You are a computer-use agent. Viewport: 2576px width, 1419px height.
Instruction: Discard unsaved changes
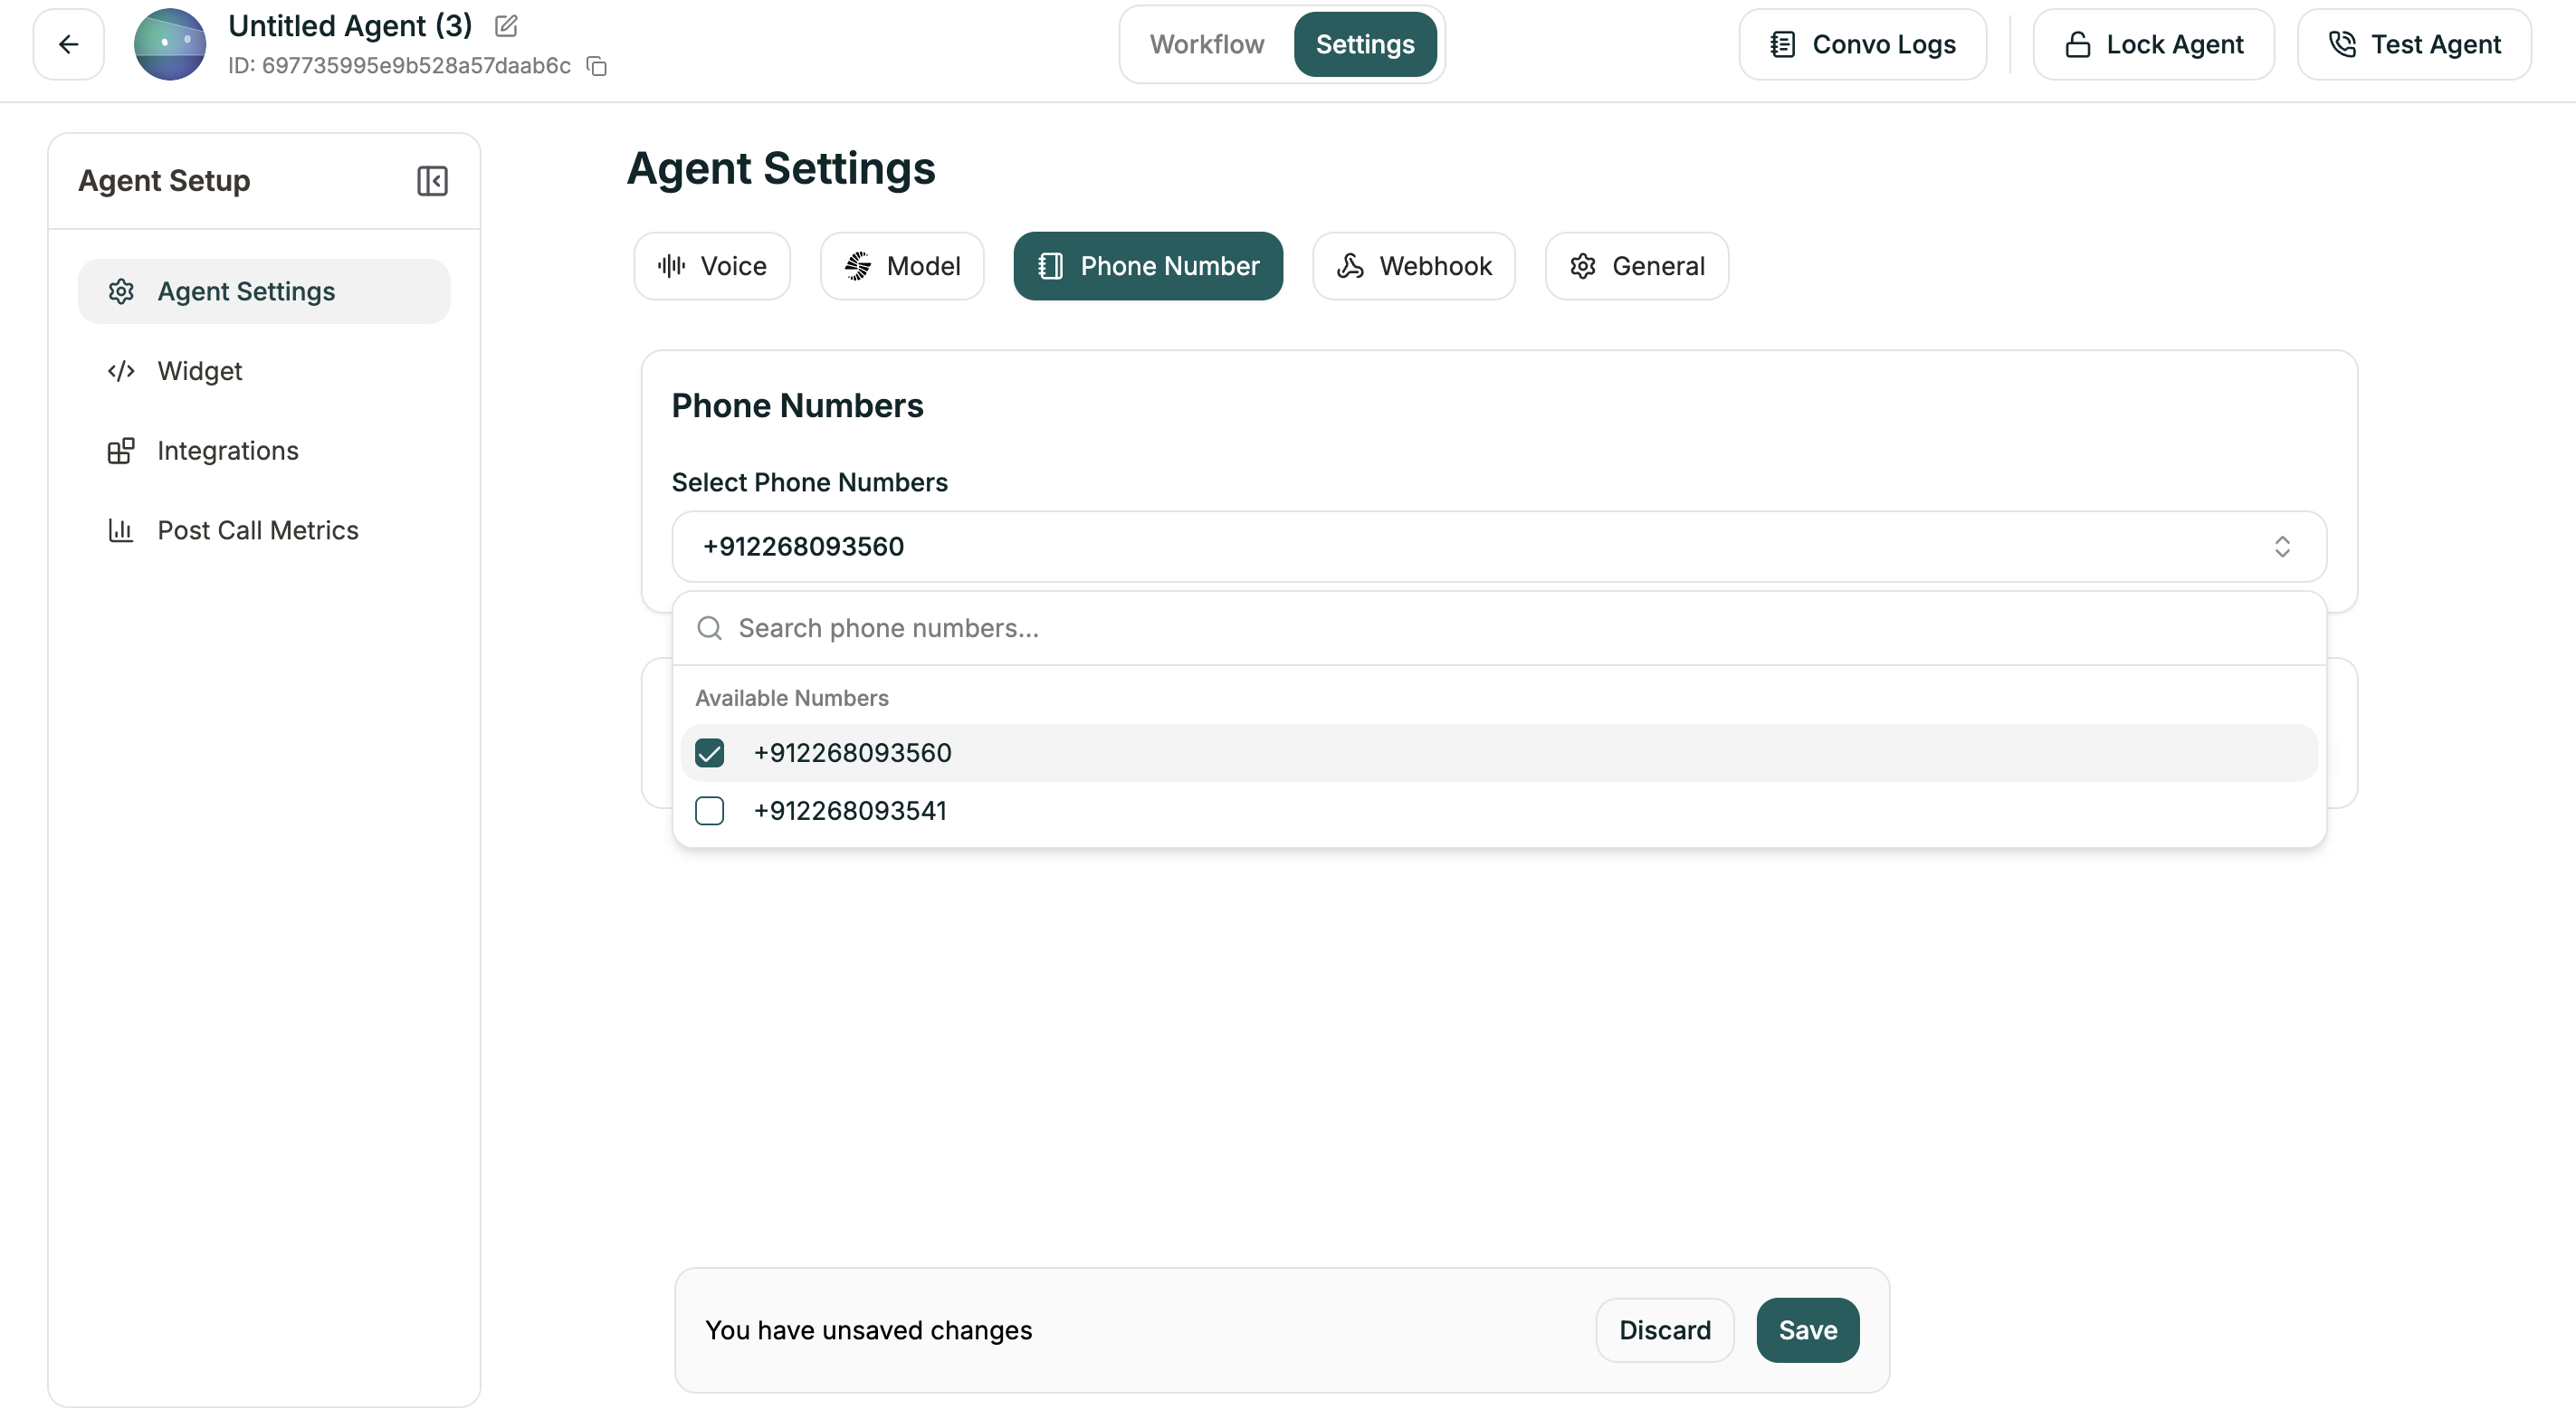1664,1330
